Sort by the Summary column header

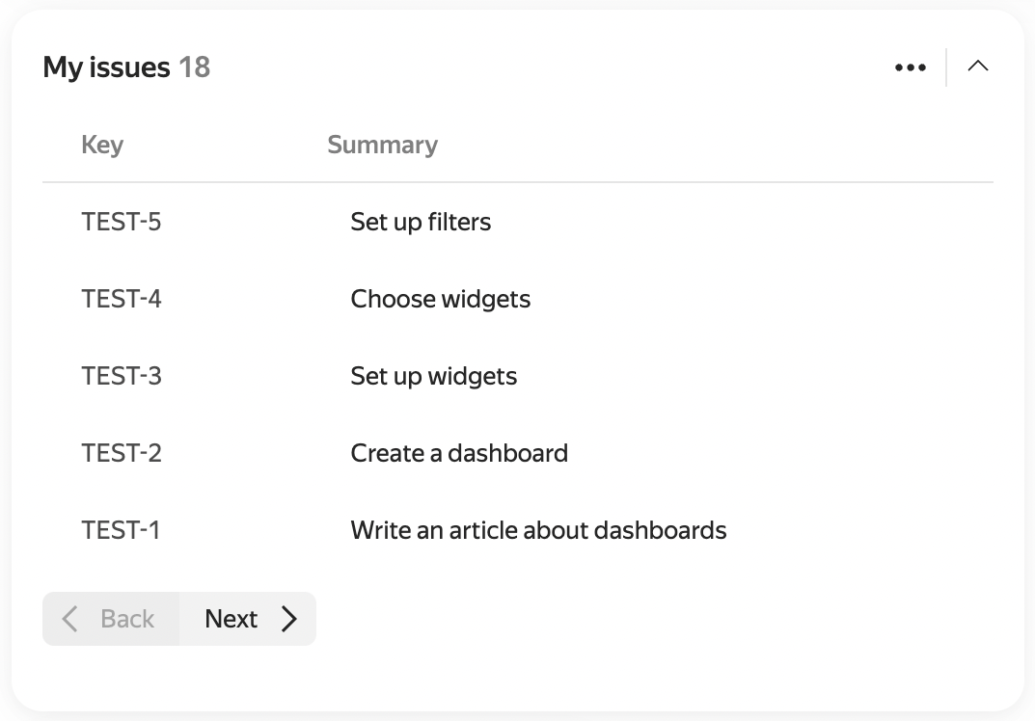382,146
